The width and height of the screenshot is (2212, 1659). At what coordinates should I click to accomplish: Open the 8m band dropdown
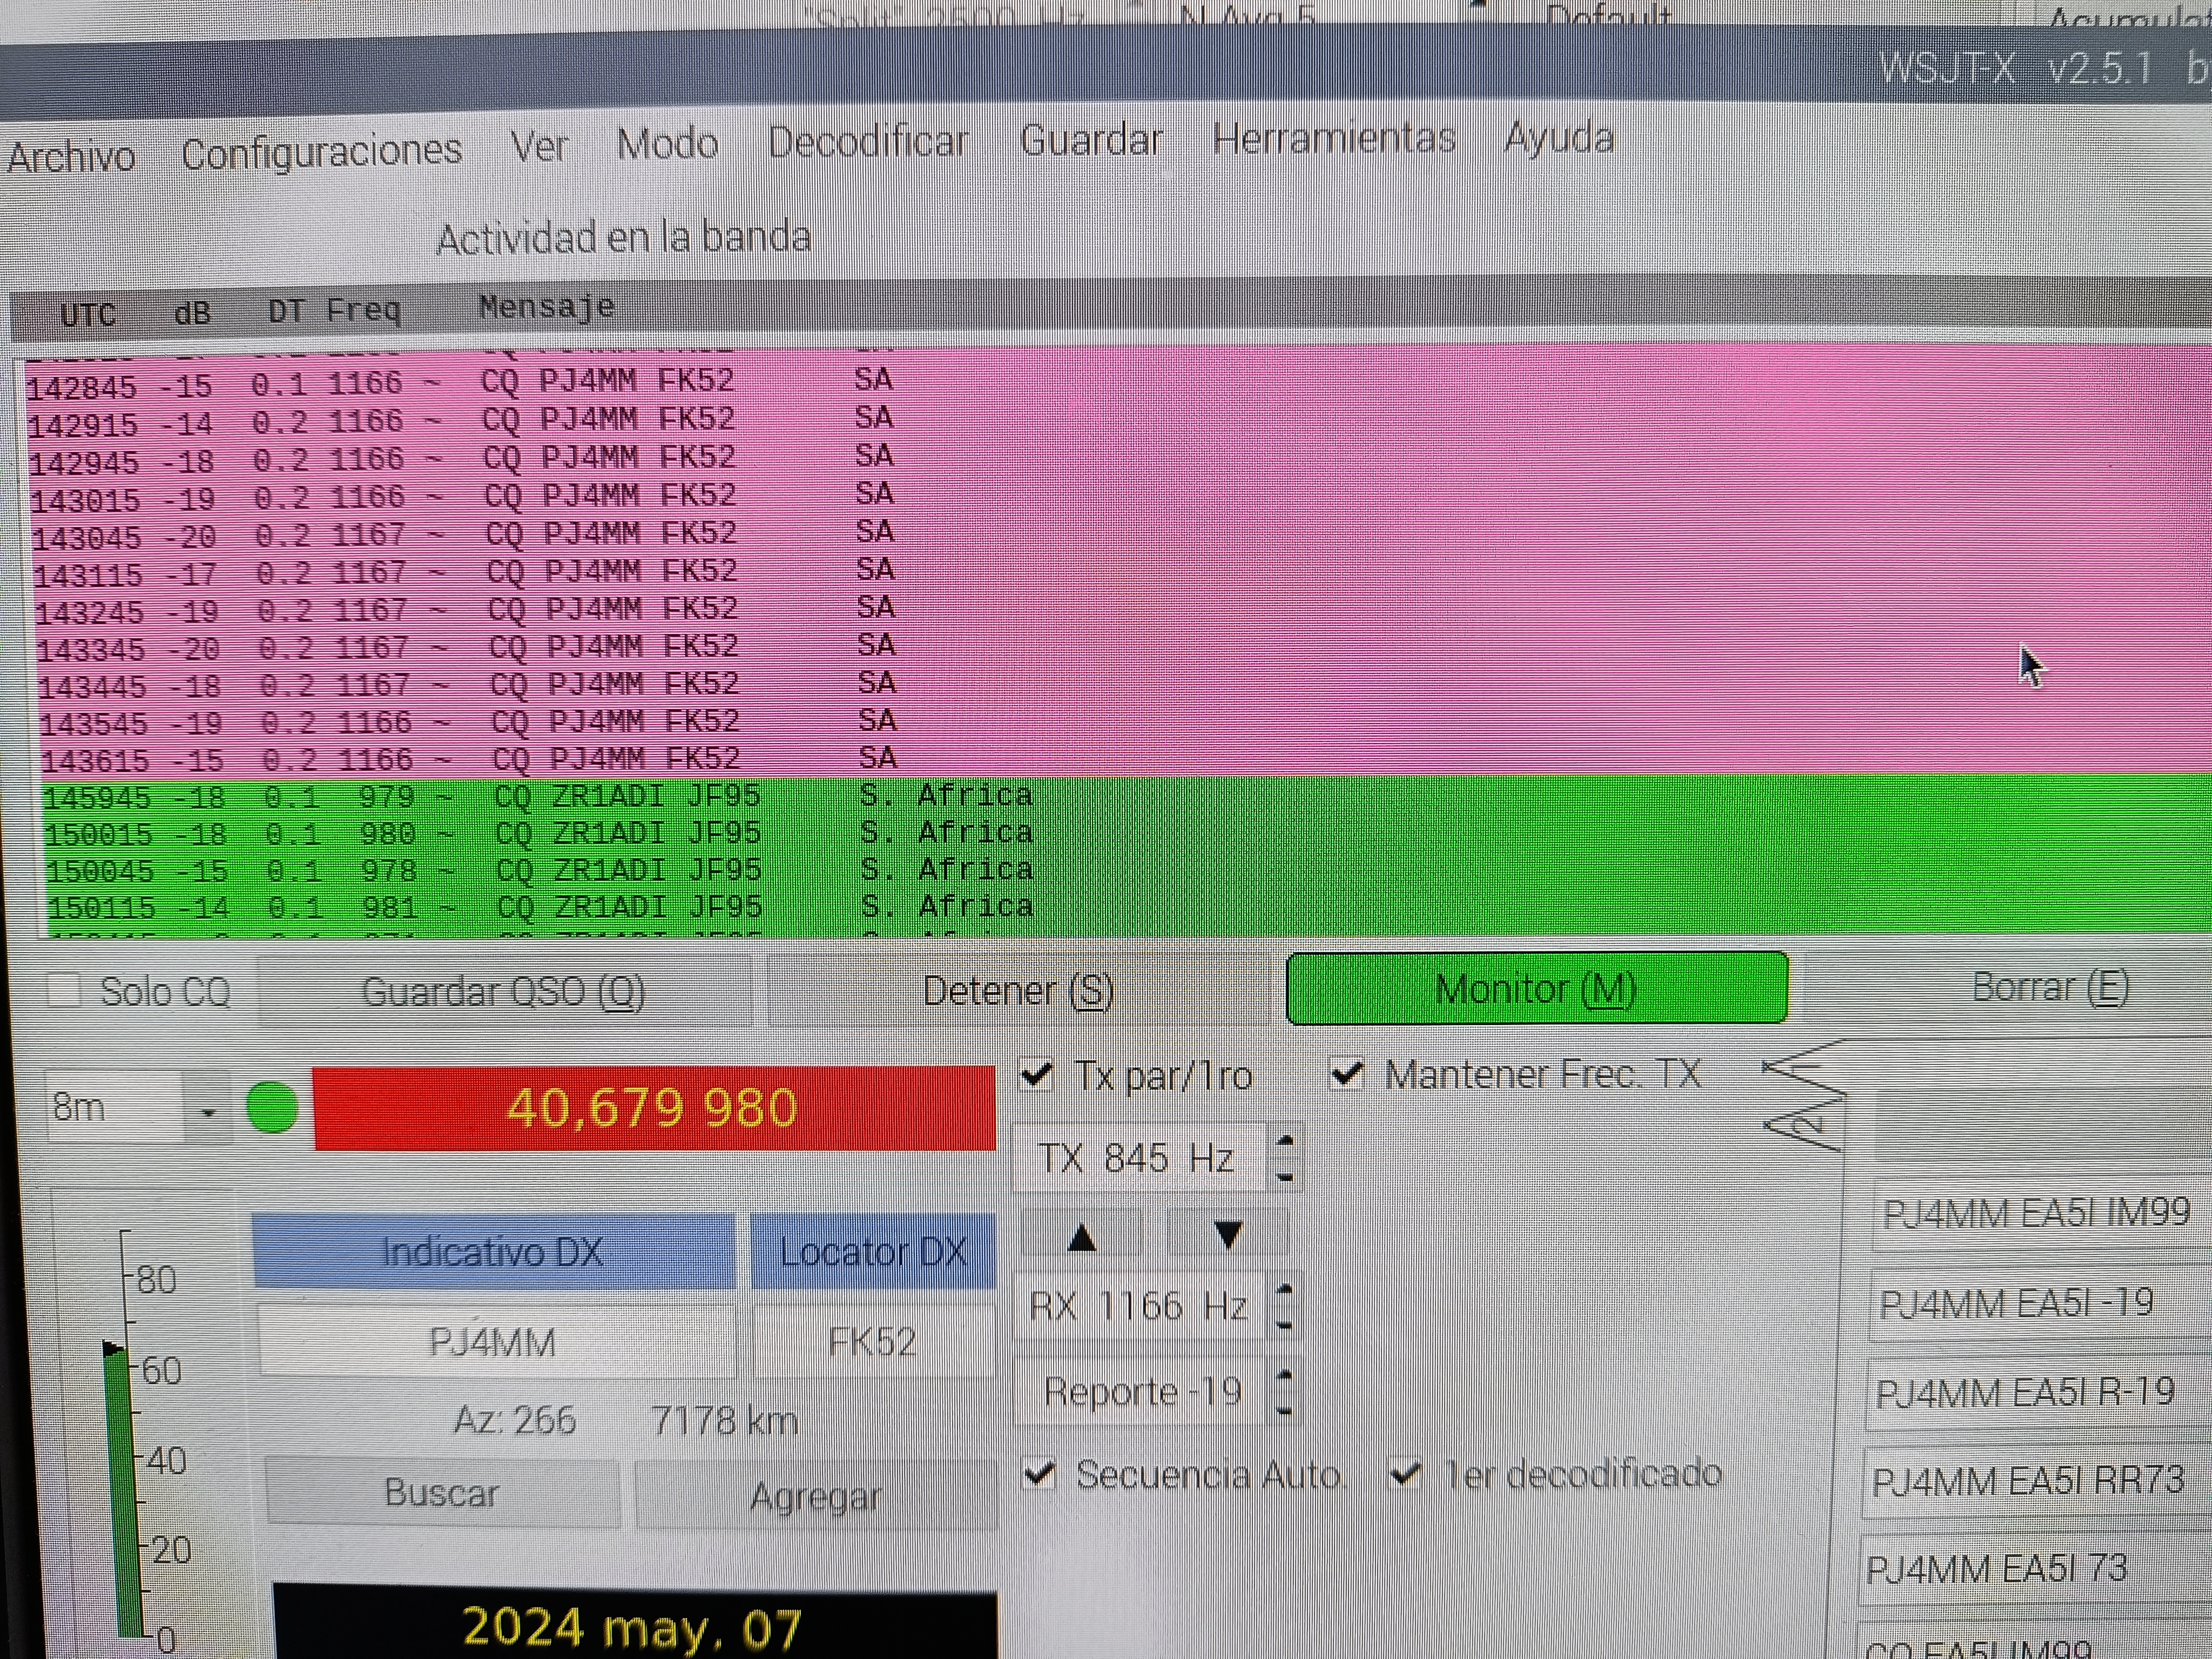pos(208,1111)
